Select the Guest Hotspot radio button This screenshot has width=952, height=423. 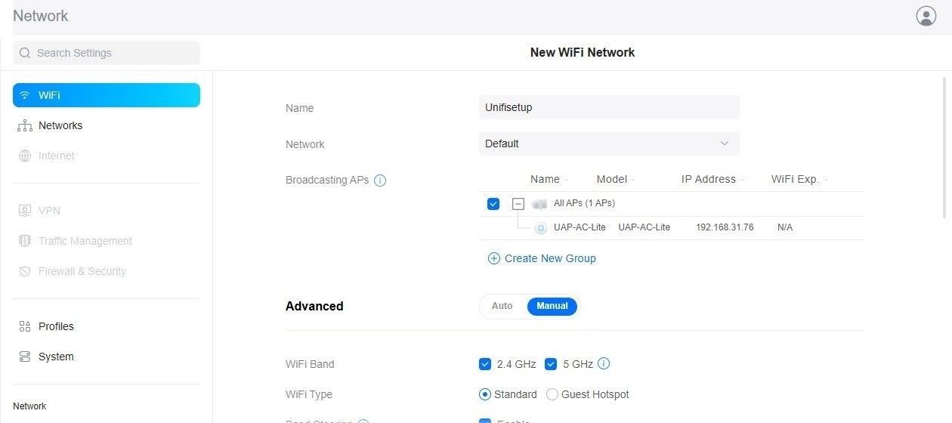point(552,394)
